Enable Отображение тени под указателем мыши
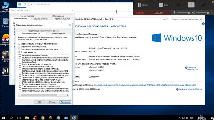This screenshot has height=120, width=214. (x=20, y=80)
